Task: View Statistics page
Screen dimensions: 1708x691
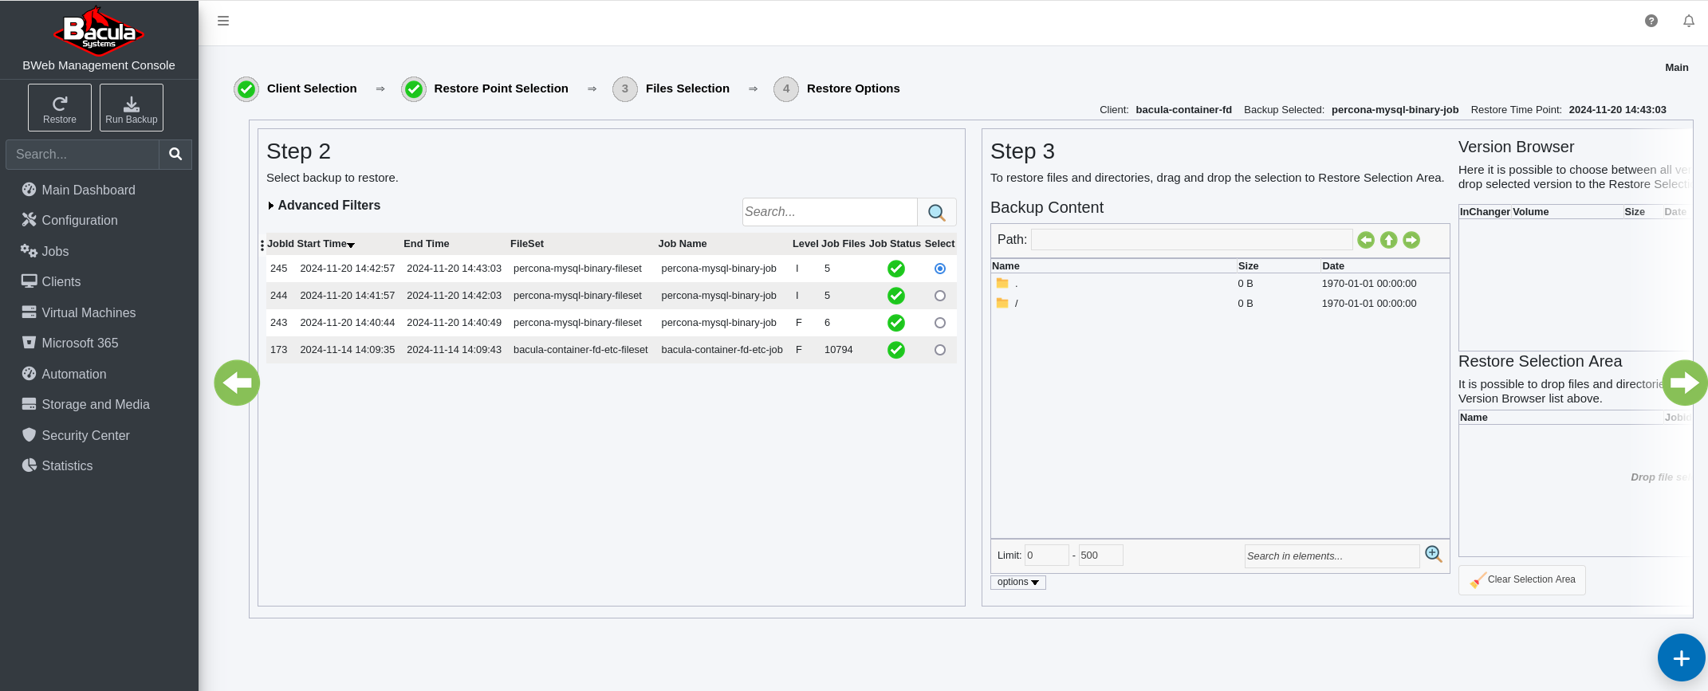Action: pos(66,465)
